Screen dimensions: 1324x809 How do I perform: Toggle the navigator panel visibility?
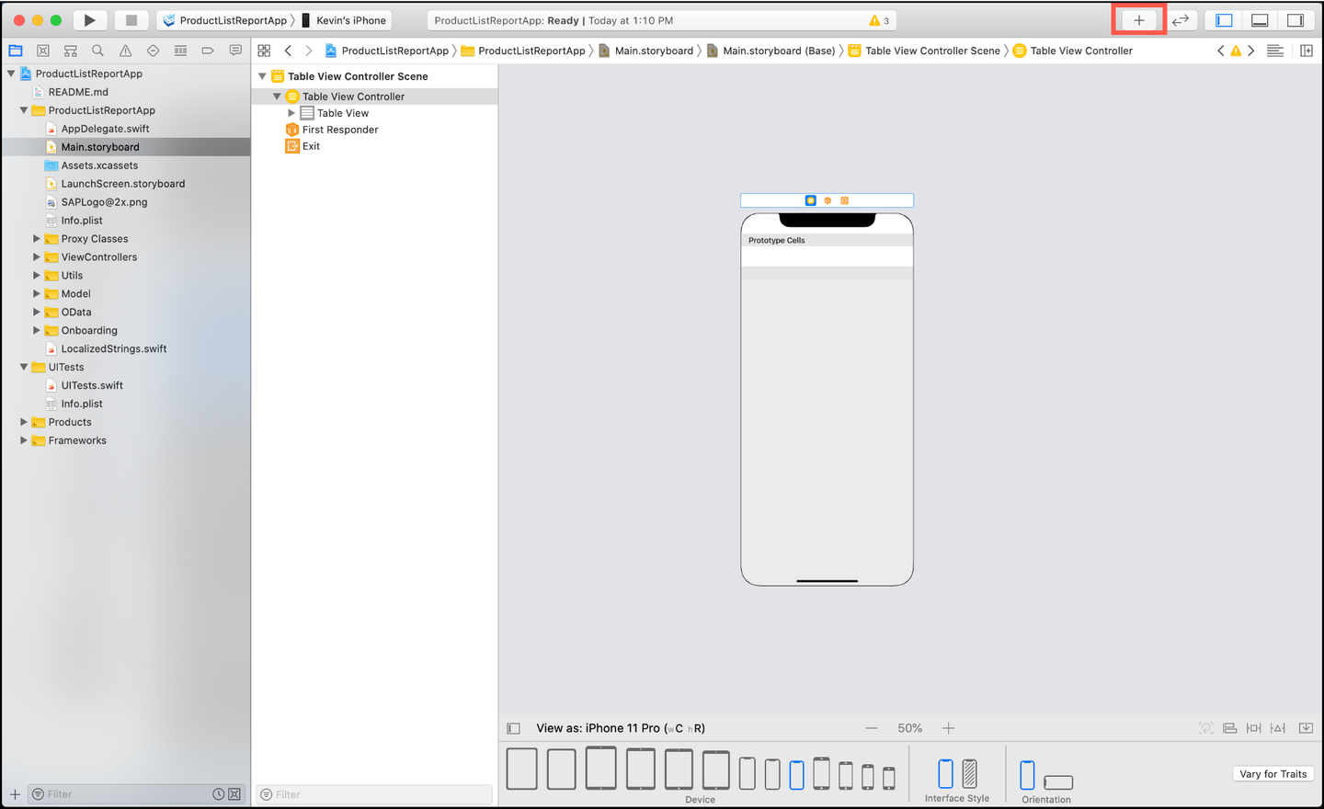click(1224, 20)
